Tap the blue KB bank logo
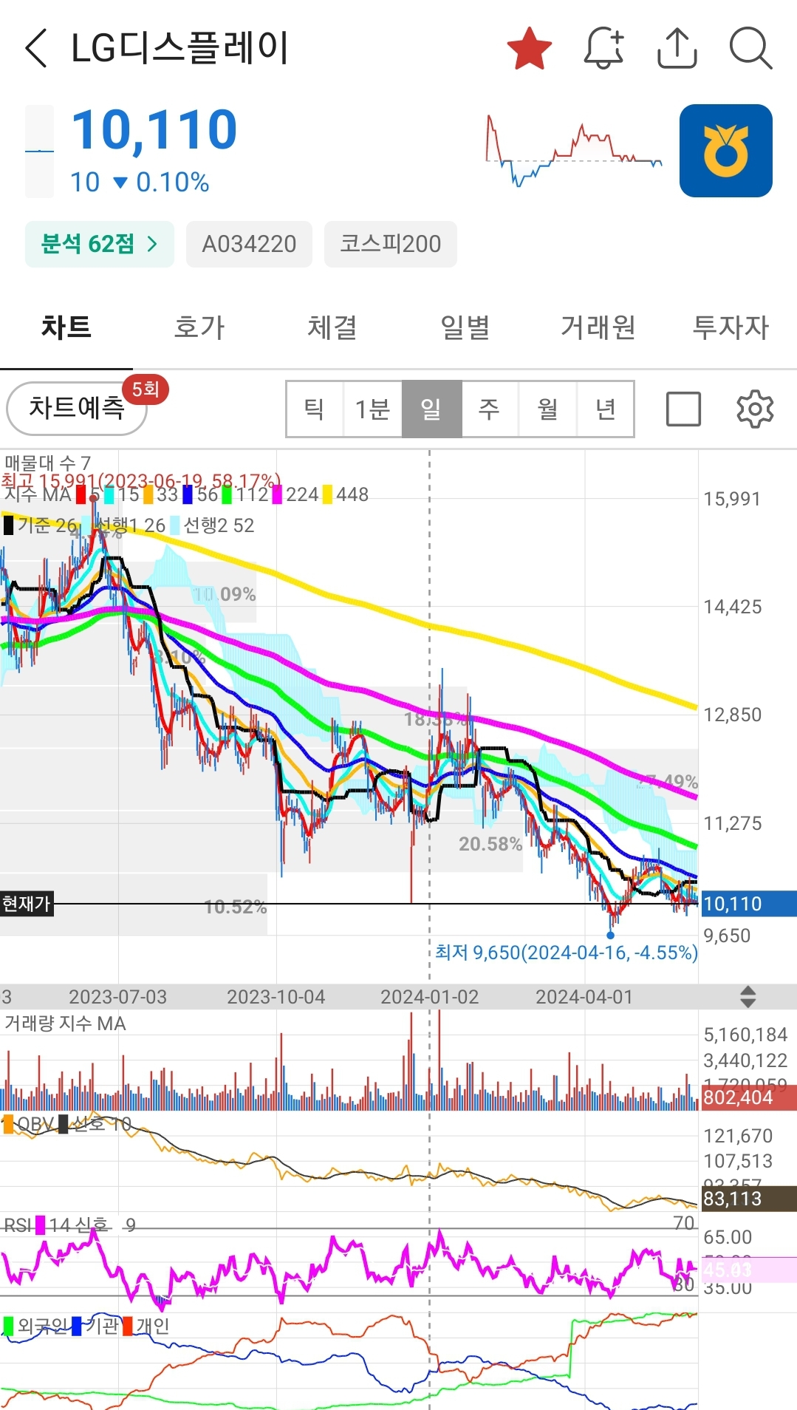 pyautogui.click(x=726, y=151)
